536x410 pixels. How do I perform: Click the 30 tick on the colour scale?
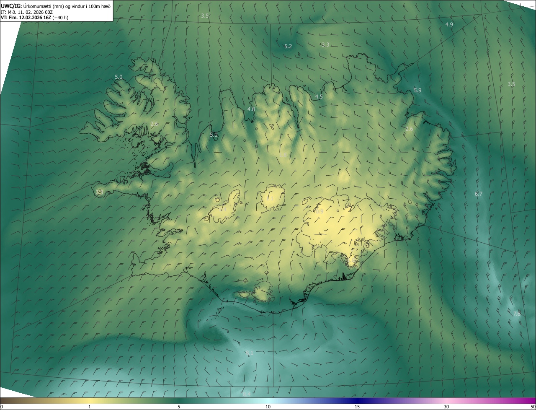point(446,407)
